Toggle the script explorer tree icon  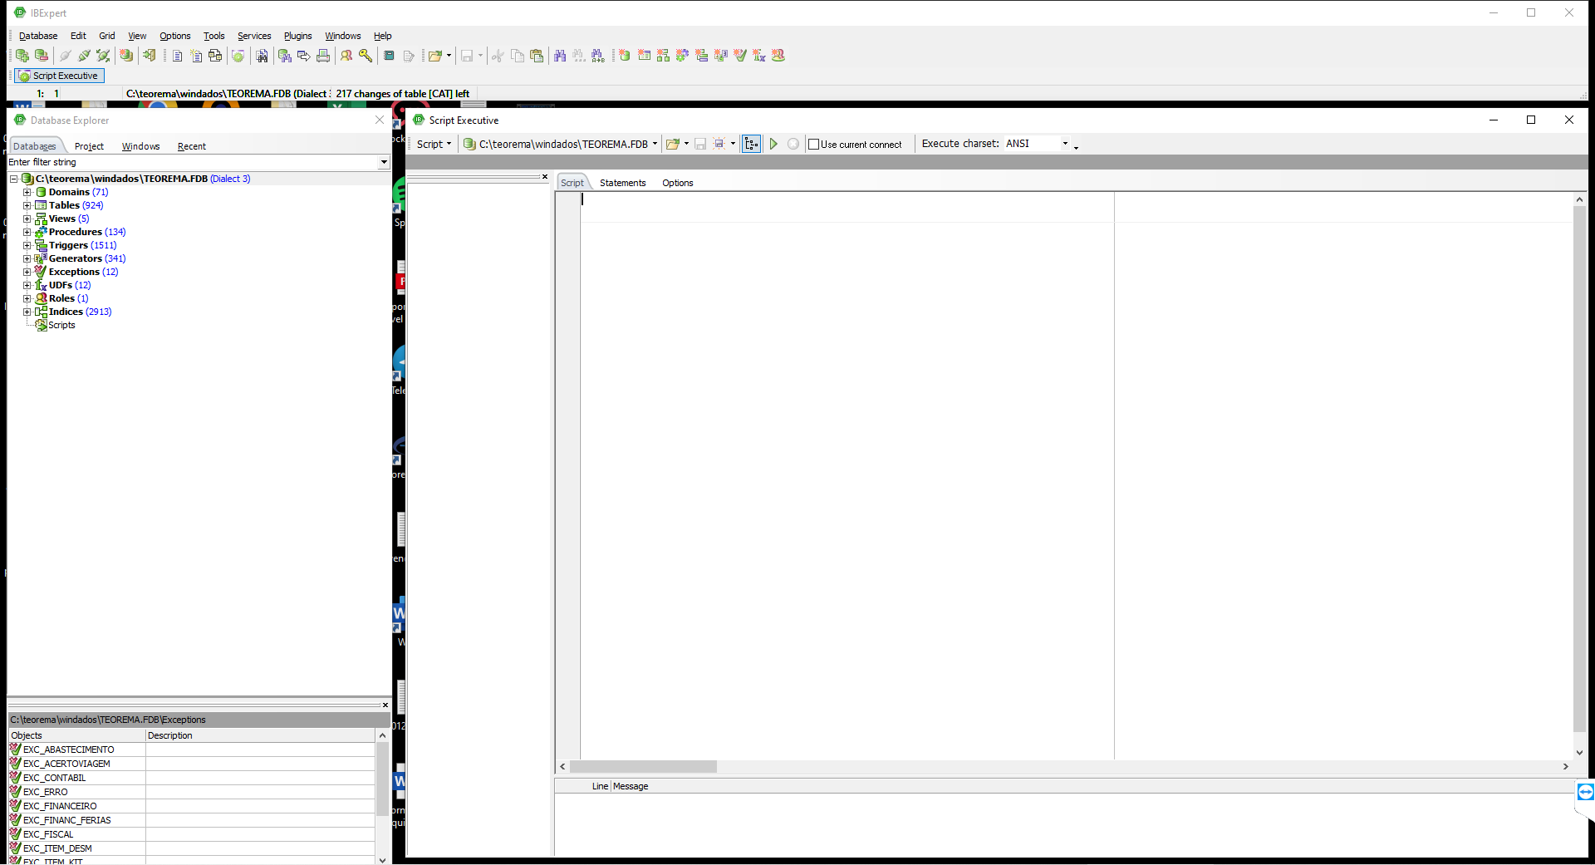(751, 144)
